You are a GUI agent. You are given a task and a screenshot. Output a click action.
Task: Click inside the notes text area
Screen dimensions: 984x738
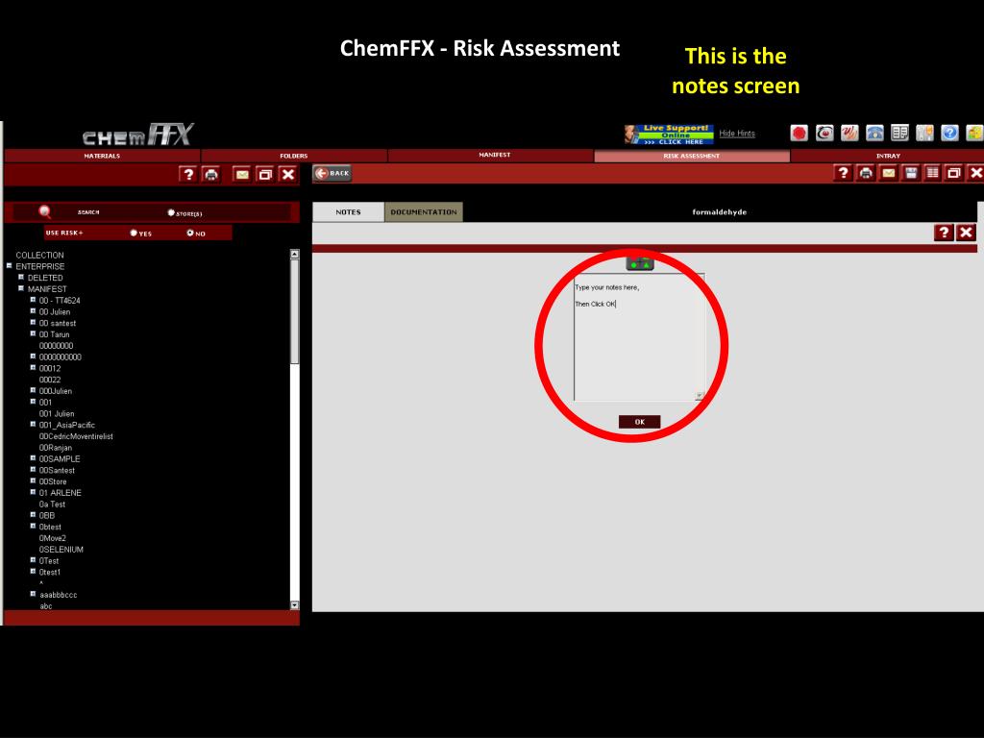[639, 337]
